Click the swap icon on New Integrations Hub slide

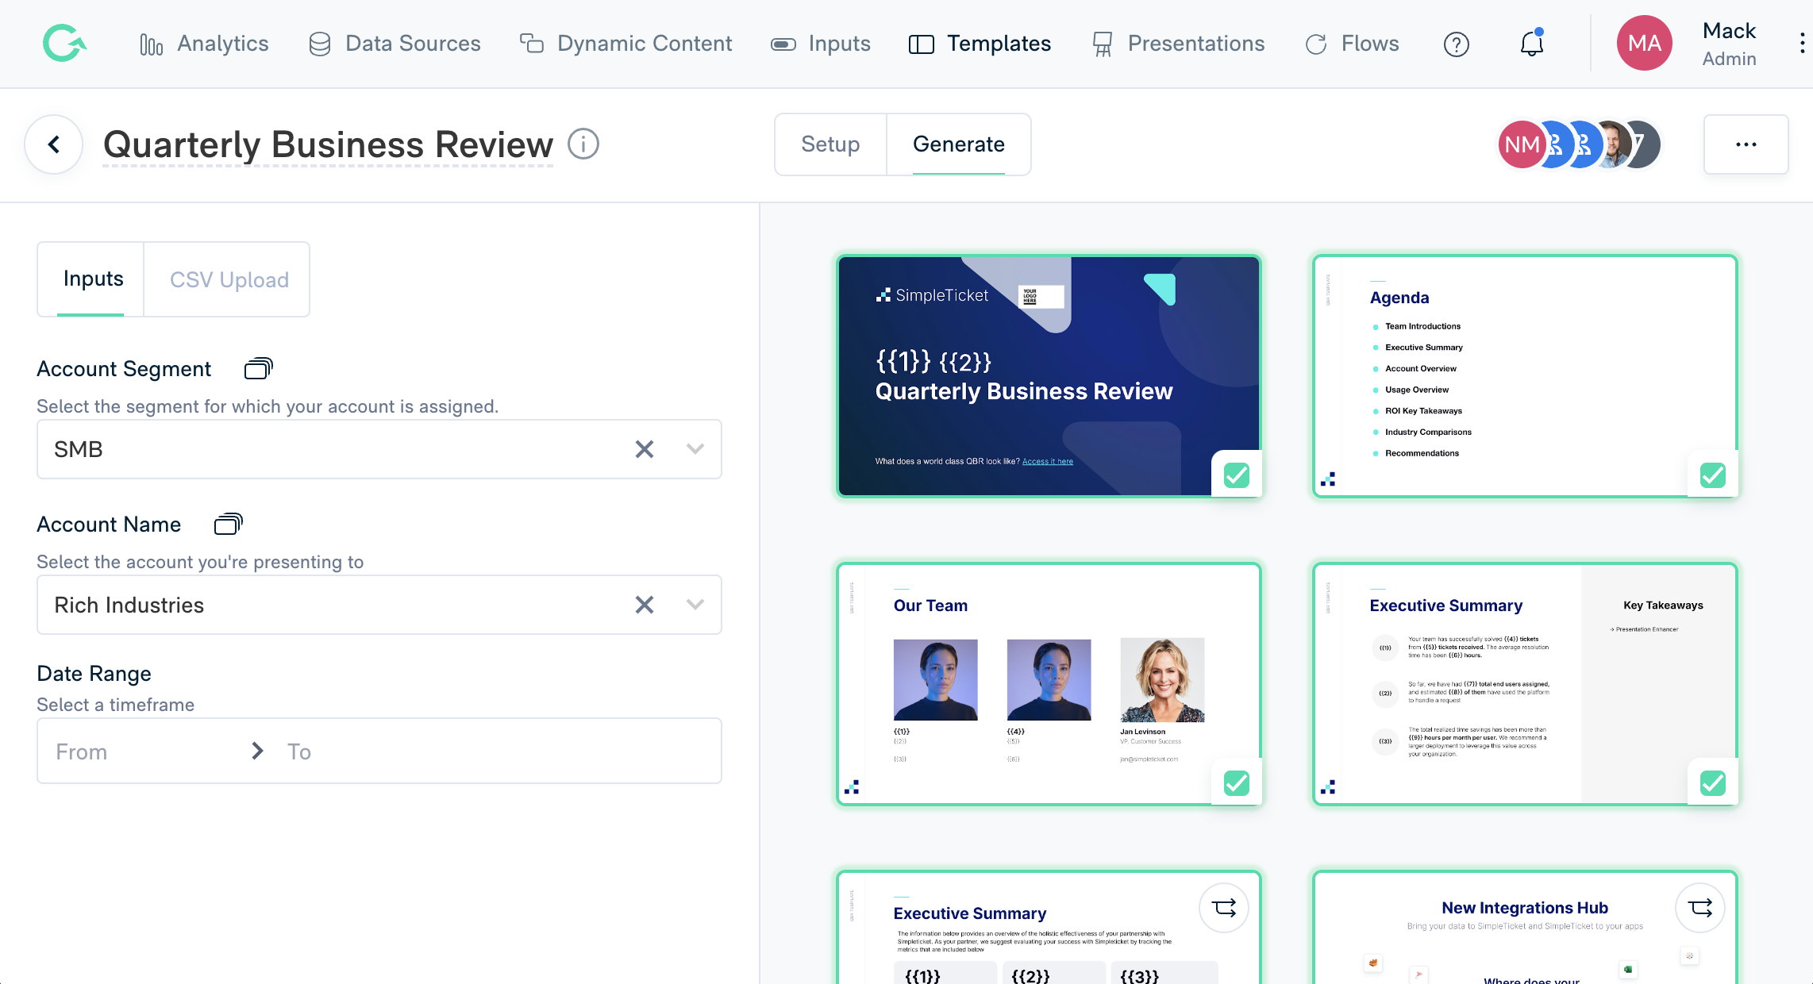tap(1700, 908)
